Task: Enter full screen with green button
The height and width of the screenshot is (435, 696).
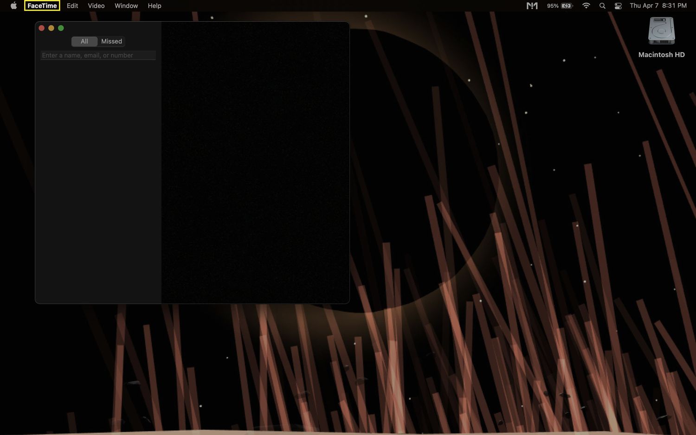Action: click(61, 28)
